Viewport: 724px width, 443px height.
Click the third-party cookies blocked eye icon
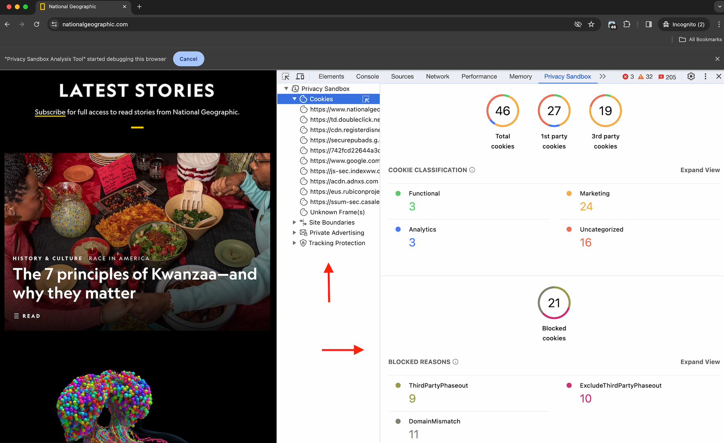(578, 25)
